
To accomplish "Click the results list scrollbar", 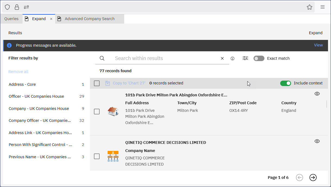I will tap(327, 104).
